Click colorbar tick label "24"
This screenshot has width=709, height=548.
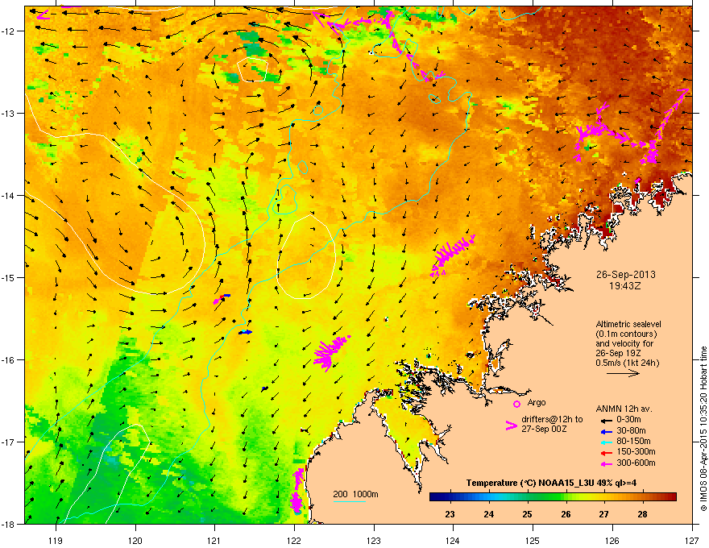point(488,514)
